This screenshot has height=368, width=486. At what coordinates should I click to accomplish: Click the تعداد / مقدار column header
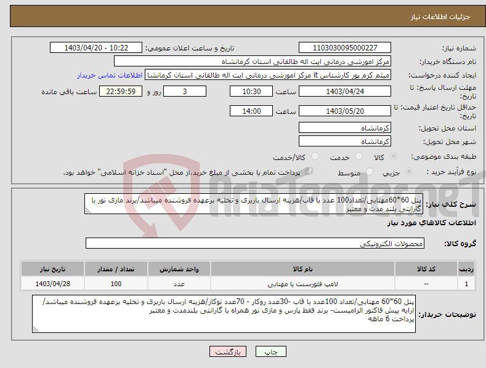pyautogui.click(x=116, y=269)
